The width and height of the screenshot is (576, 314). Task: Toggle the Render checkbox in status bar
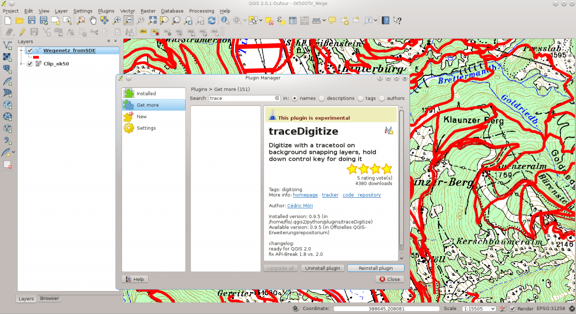click(512, 308)
